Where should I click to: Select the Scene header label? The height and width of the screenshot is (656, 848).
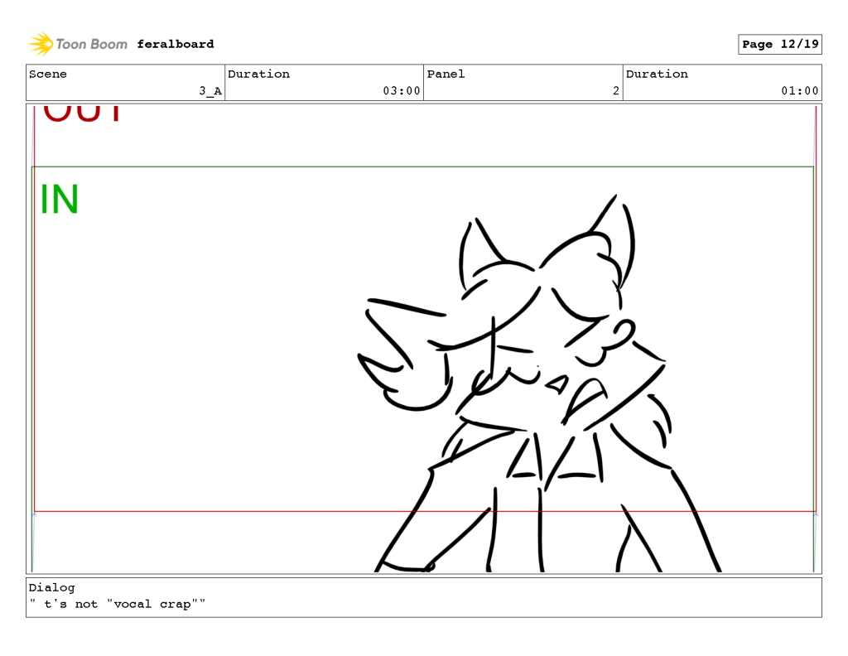coord(48,75)
